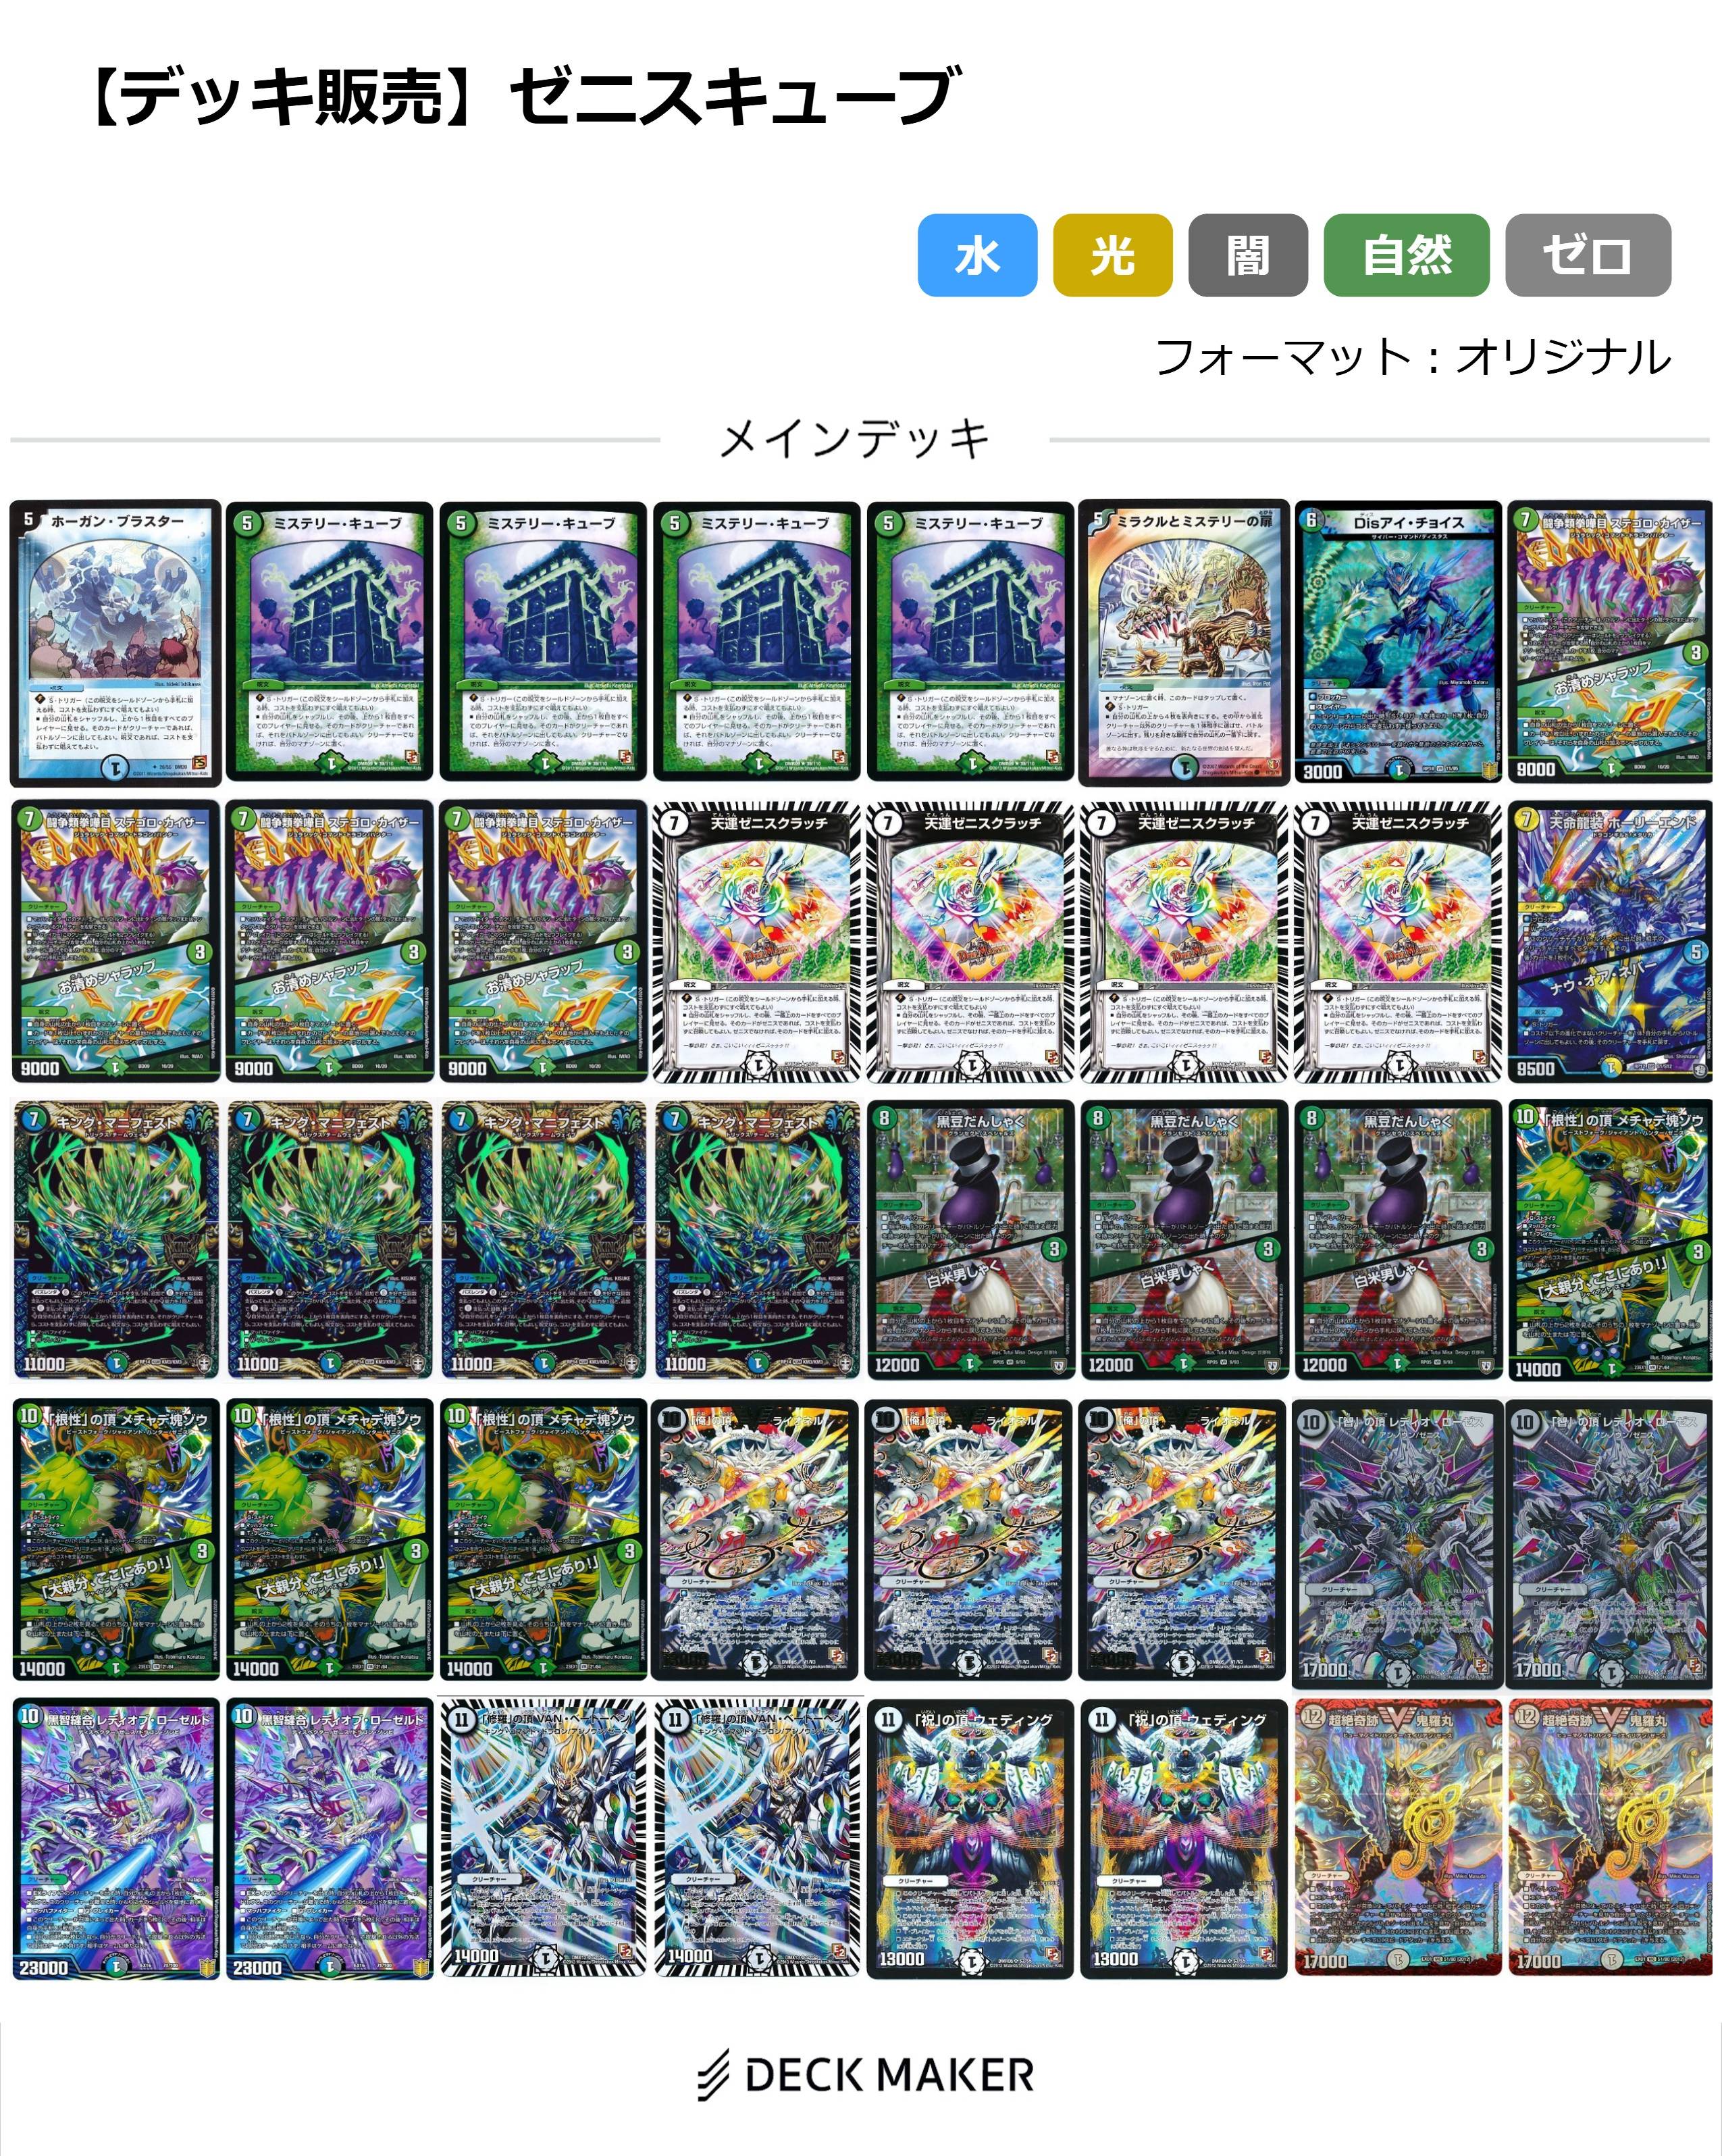
Task: Select the yellow 光 civilization badge
Action: [1112, 255]
